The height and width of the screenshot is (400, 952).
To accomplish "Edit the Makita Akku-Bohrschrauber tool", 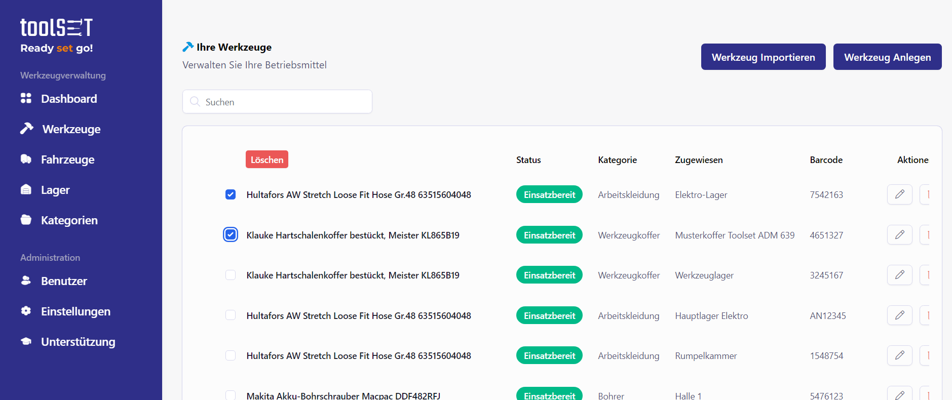I will pyautogui.click(x=900, y=393).
